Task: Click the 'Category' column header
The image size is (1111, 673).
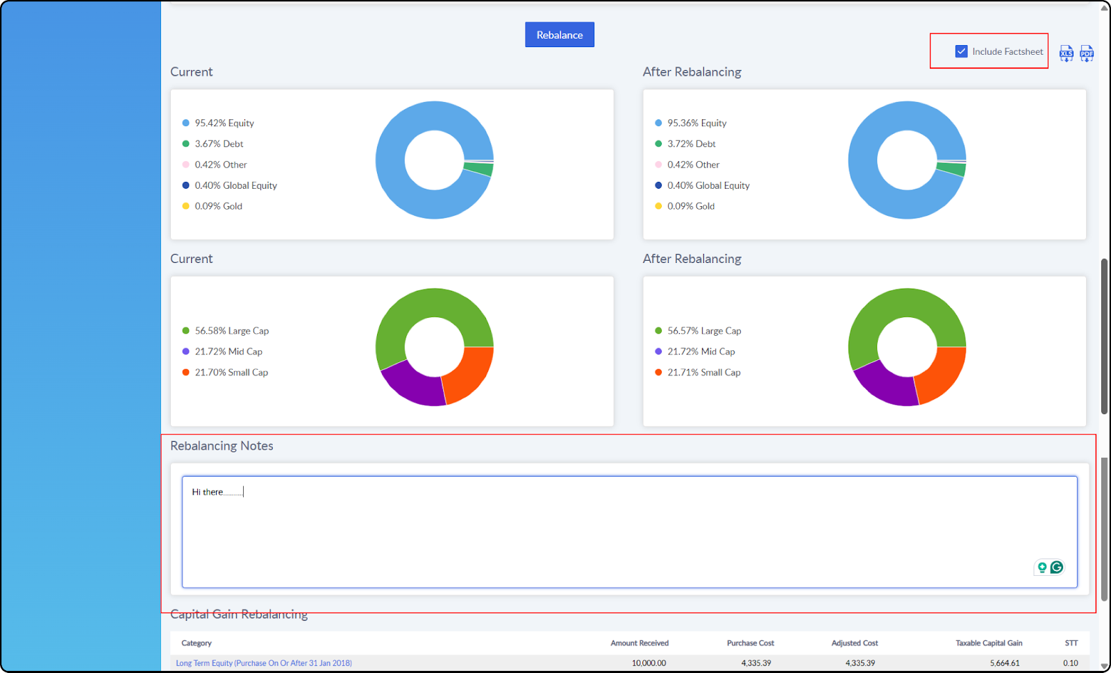Action: [197, 643]
